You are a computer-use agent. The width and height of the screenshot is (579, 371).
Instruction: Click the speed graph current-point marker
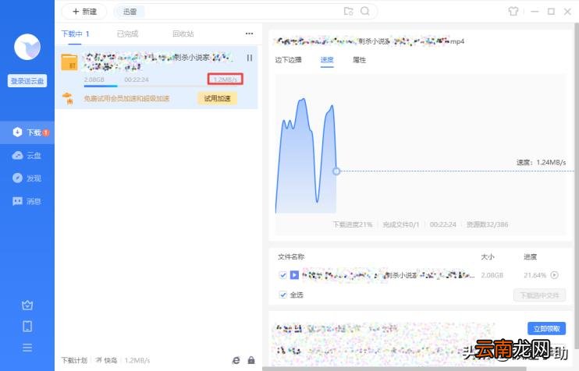pos(336,171)
